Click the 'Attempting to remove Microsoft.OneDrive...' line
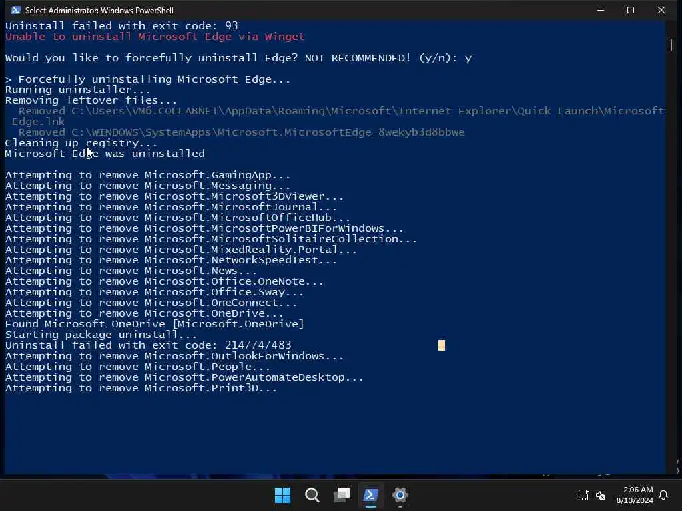The width and height of the screenshot is (682, 511). click(145, 313)
